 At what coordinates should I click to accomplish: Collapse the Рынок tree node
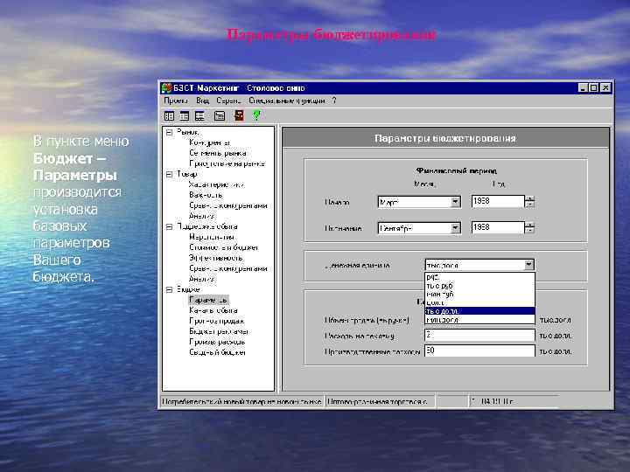pyautogui.click(x=167, y=133)
